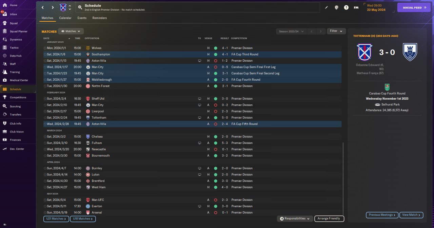The height and width of the screenshot is (228, 434).
Task: Go to next season arrow
Action: [x=321, y=32]
